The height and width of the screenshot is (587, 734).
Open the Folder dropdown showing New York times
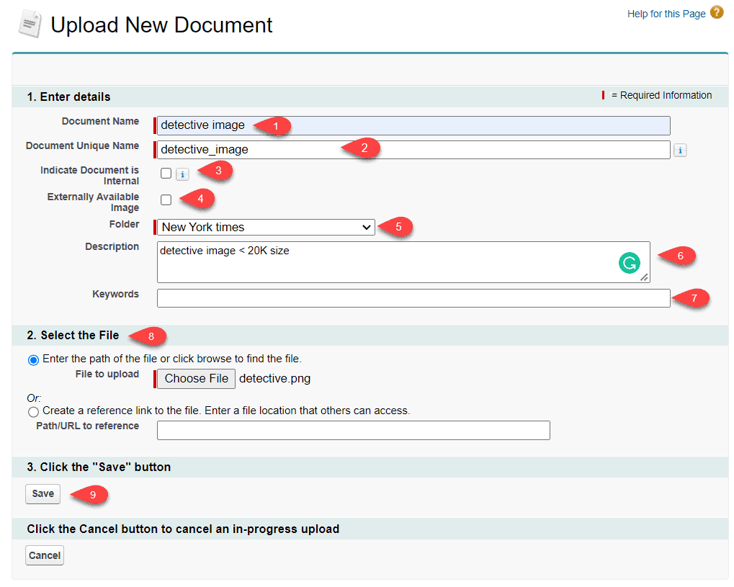(x=368, y=227)
